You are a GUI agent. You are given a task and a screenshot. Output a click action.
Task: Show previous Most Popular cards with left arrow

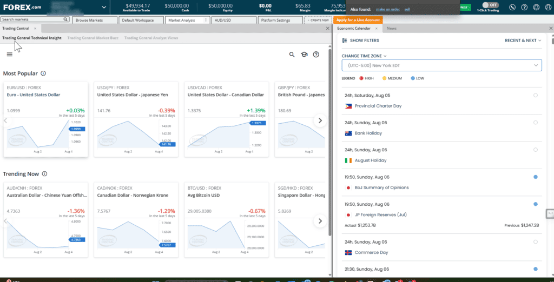[x=5, y=120]
